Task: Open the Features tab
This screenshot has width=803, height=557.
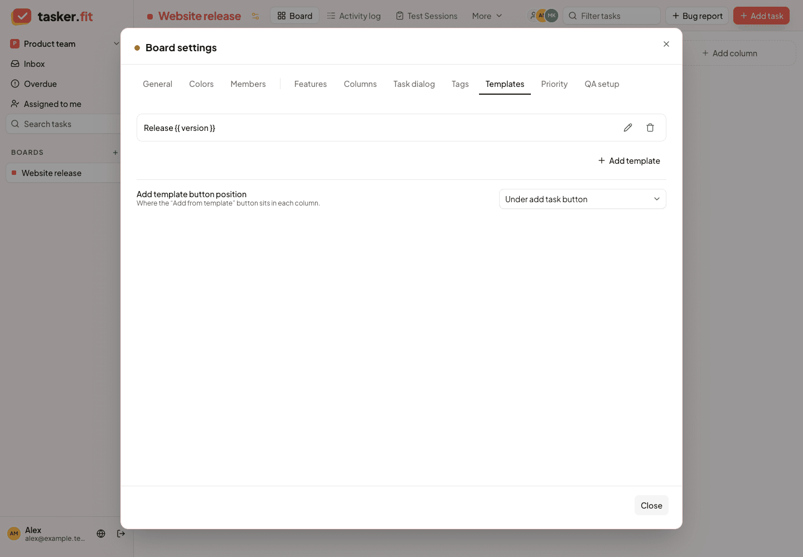Action: 311,84
